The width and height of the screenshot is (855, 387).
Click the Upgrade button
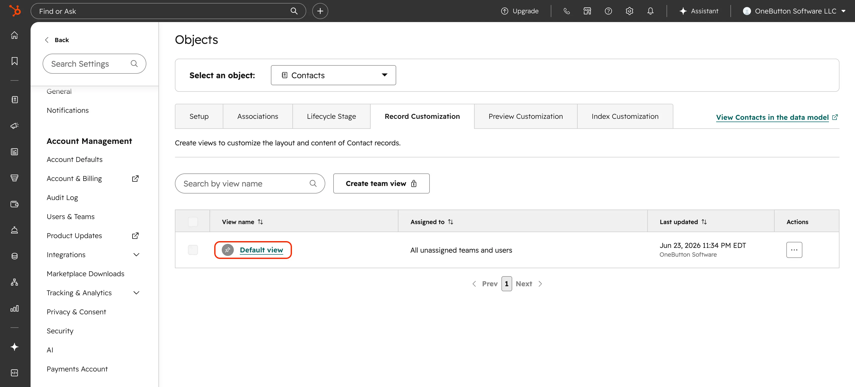(x=520, y=11)
